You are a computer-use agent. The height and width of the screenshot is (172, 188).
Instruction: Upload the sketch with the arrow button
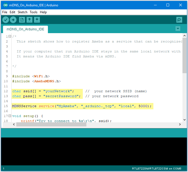pos(13,20)
